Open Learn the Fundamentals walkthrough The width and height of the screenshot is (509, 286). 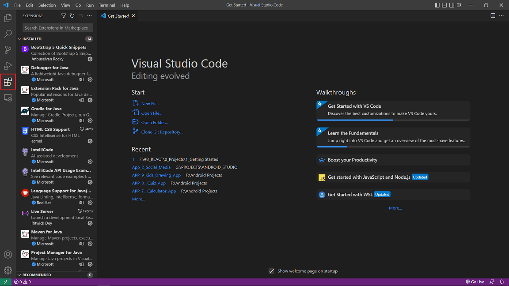[393, 138]
